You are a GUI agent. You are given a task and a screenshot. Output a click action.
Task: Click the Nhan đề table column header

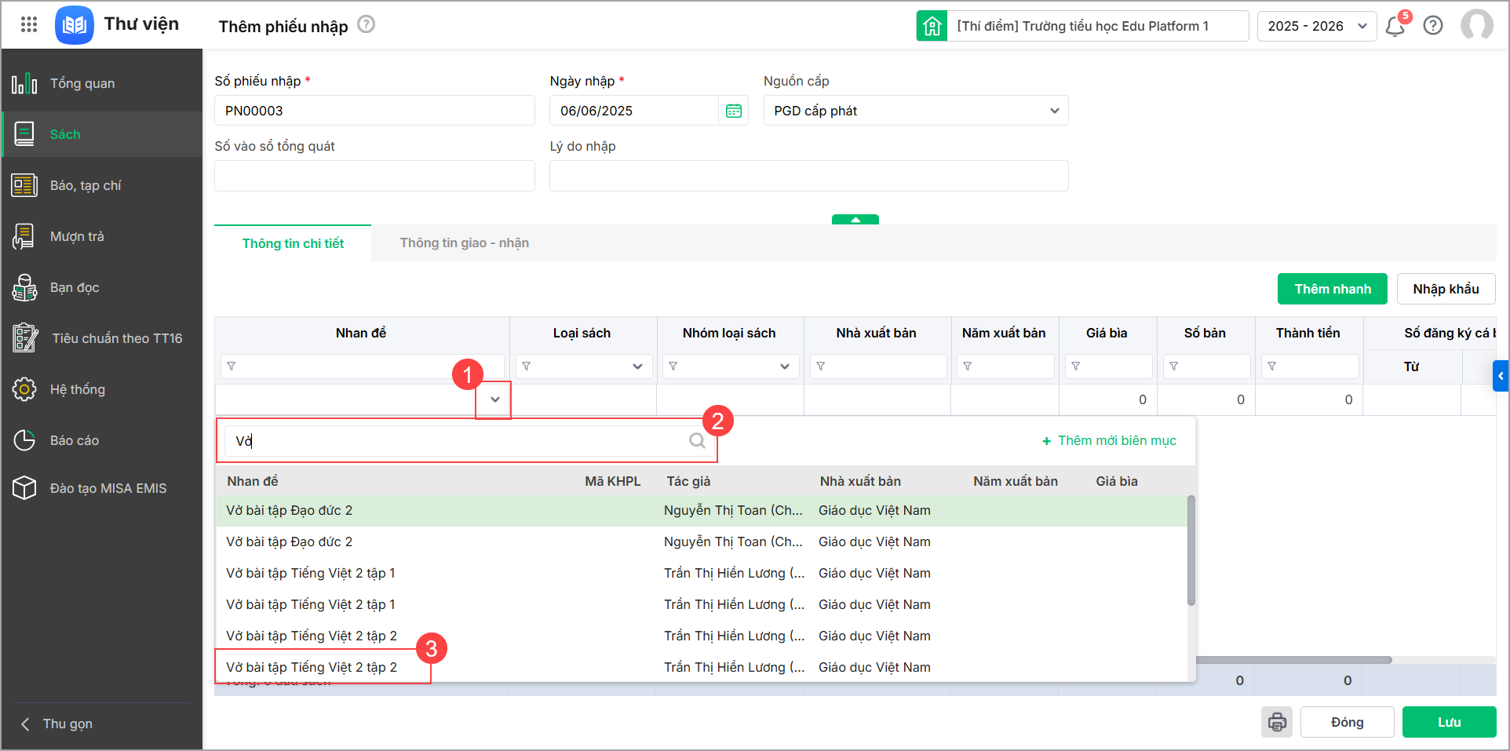361,334
